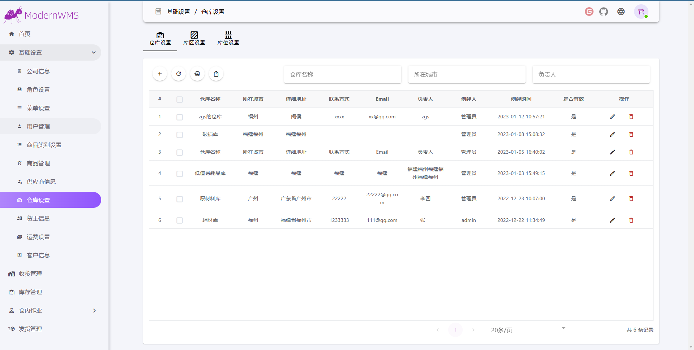Select the checkbox for 辅材库 row
Screen dimensions: 694x350
click(180, 220)
